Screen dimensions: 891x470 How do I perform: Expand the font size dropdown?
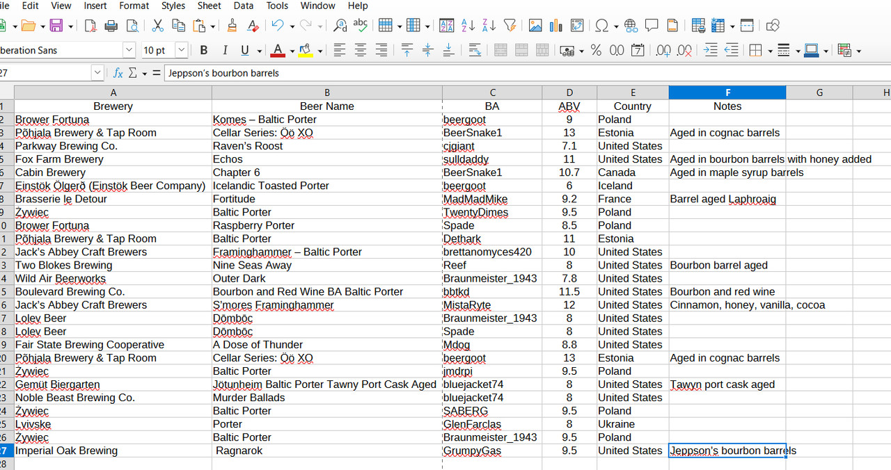(182, 50)
